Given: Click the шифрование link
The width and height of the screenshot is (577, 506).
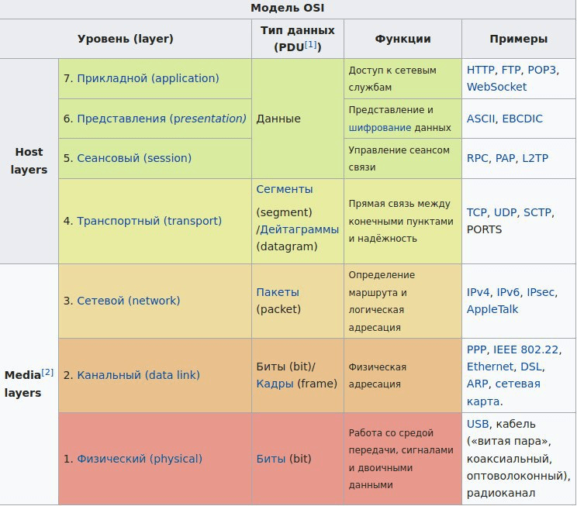Looking at the screenshot, I should point(379,127).
